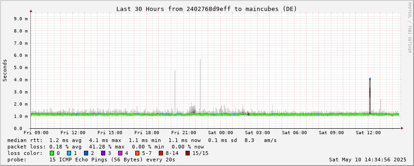Click the green loss color 0 swatch

[52, 153]
